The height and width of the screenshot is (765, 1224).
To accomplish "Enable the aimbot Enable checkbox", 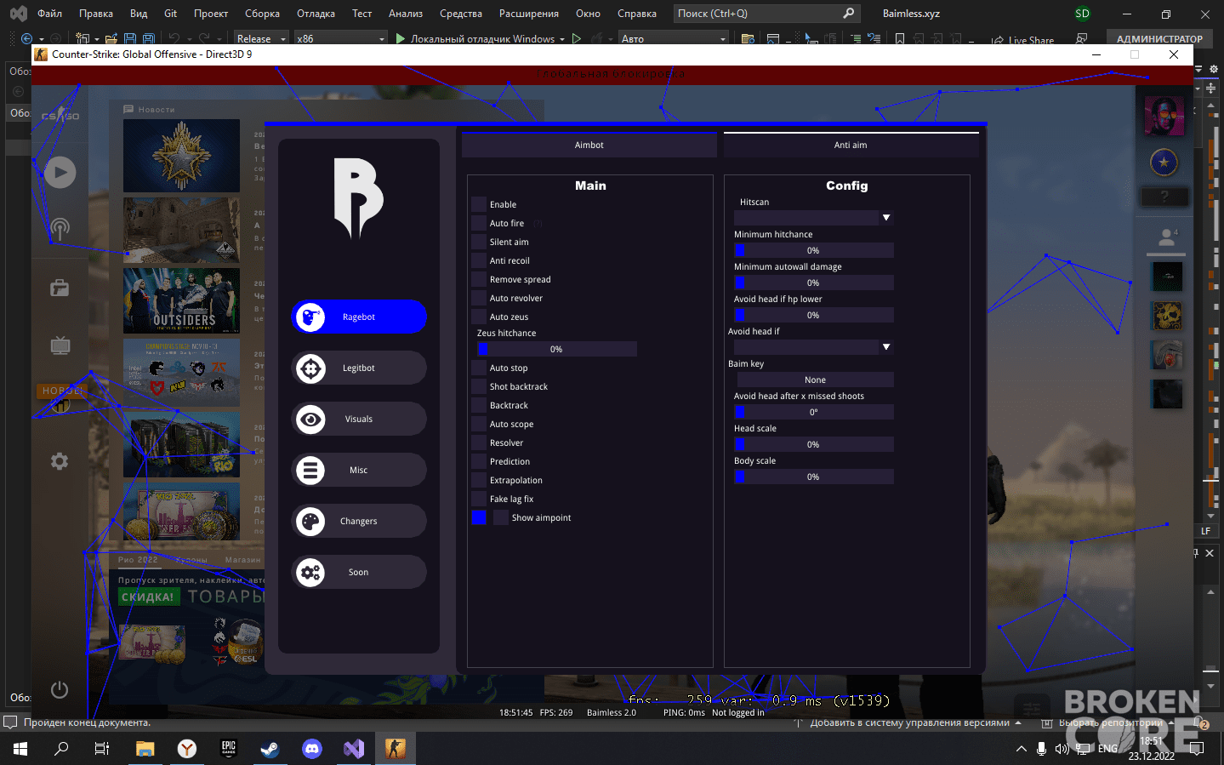I will [479, 204].
